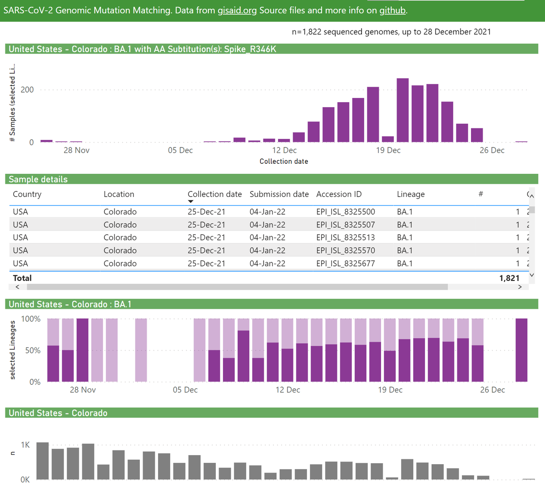545x500 pixels.
Task: Click USA in the EPI_ISL_8325677 row
Action: coord(20,263)
